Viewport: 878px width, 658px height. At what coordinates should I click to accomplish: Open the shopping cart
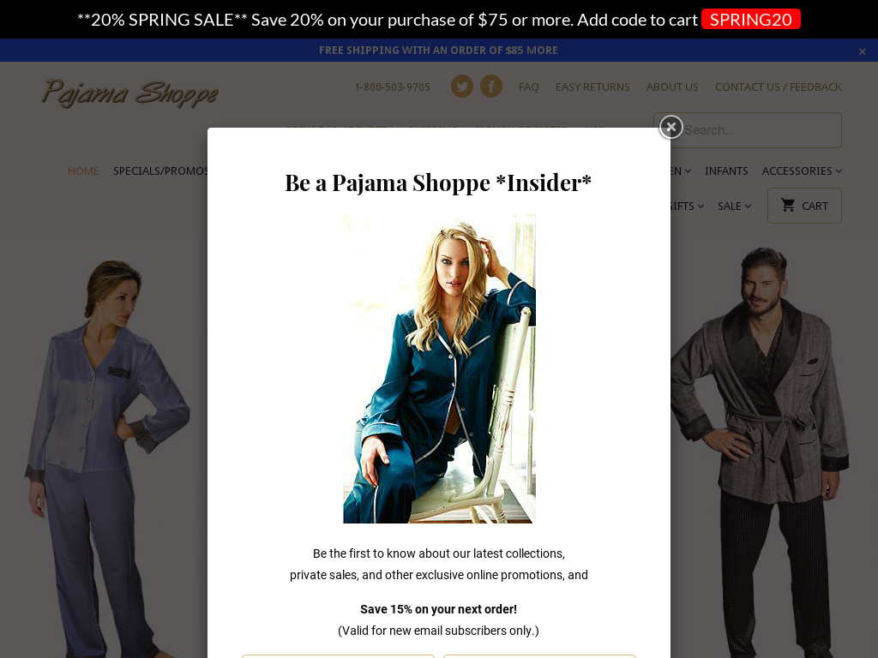[x=804, y=206]
